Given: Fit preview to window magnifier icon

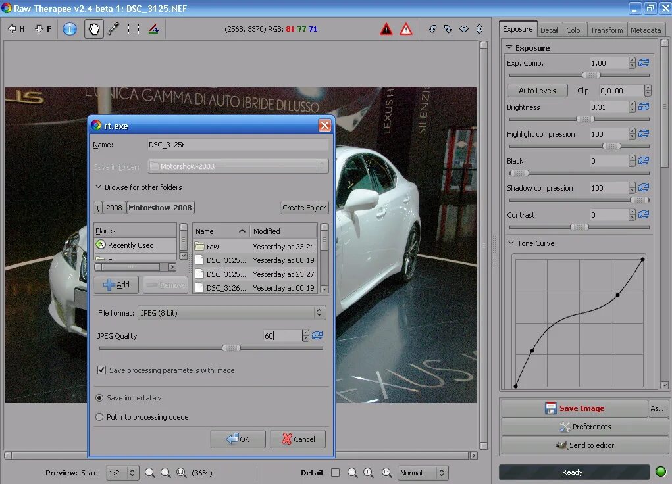Looking at the screenshot, I should (181, 472).
